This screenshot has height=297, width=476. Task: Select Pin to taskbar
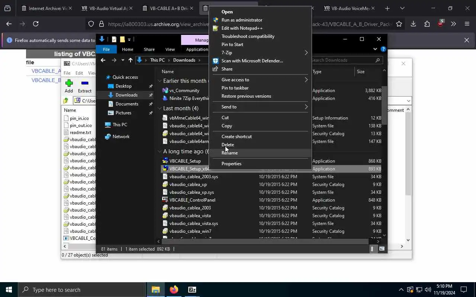pyautogui.click(x=235, y=88)
